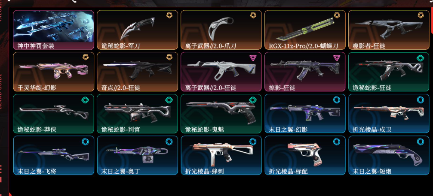Click the green badge on 诡秘蛇影-判官
The height and width of the screenshot is (196, 433).
click(x=169, y=100)
